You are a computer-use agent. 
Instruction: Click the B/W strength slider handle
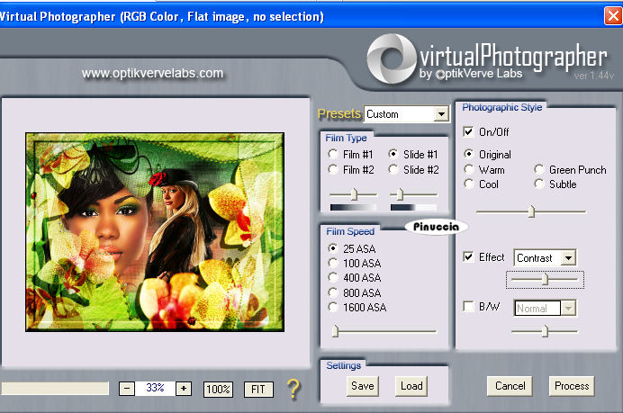coord(546,331)
